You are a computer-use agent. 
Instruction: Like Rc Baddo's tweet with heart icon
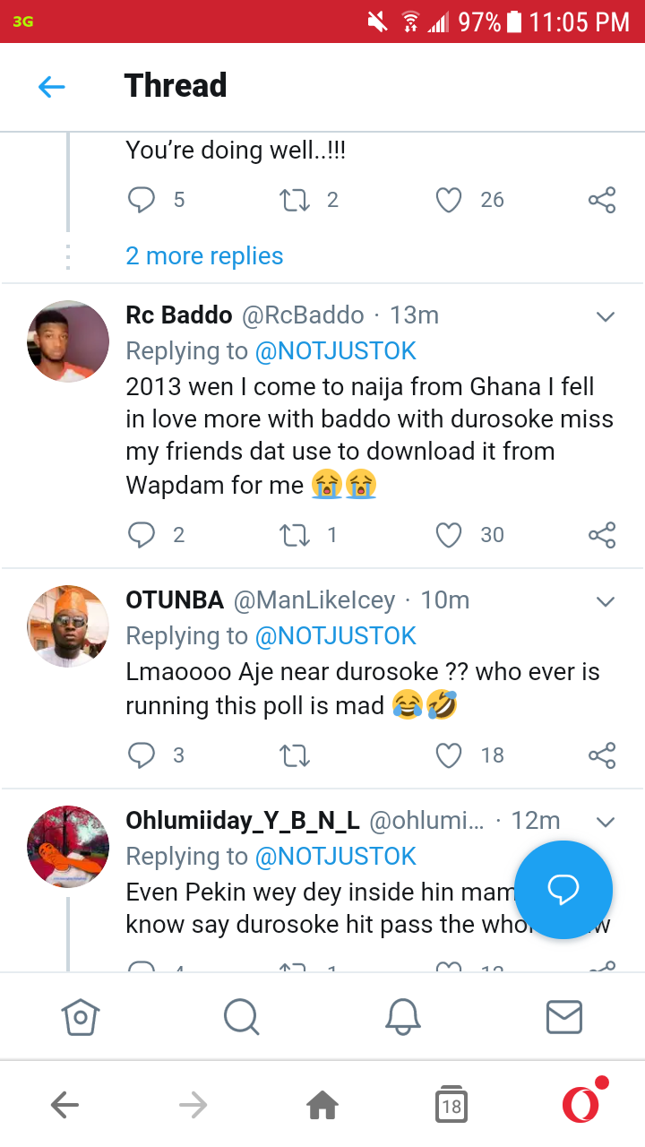click(448, 535)
